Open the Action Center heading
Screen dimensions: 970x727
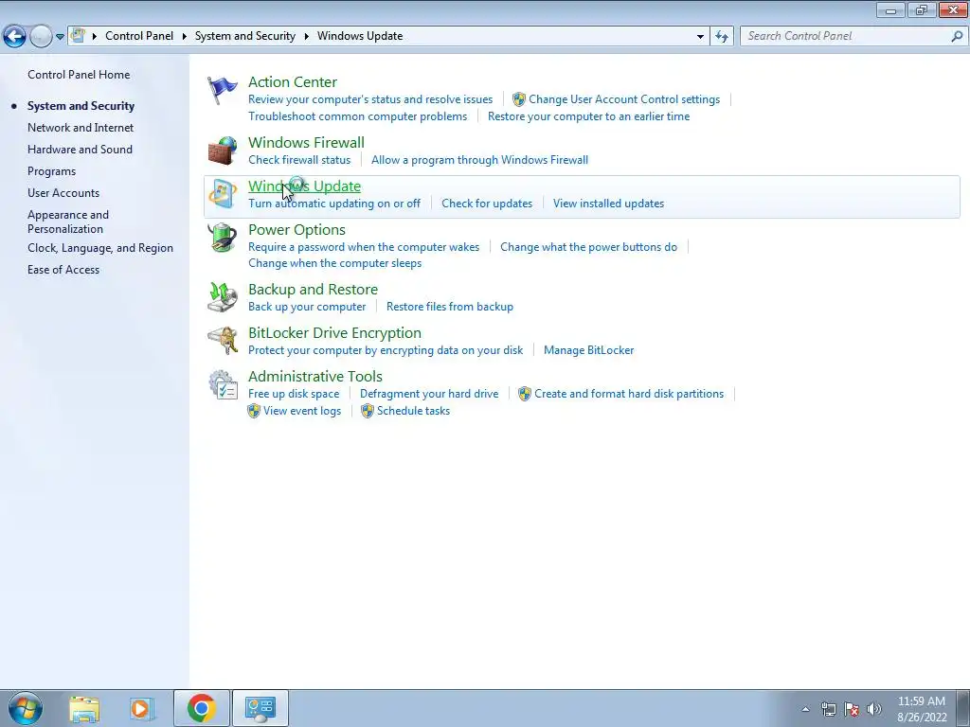[x=293, y=81]
